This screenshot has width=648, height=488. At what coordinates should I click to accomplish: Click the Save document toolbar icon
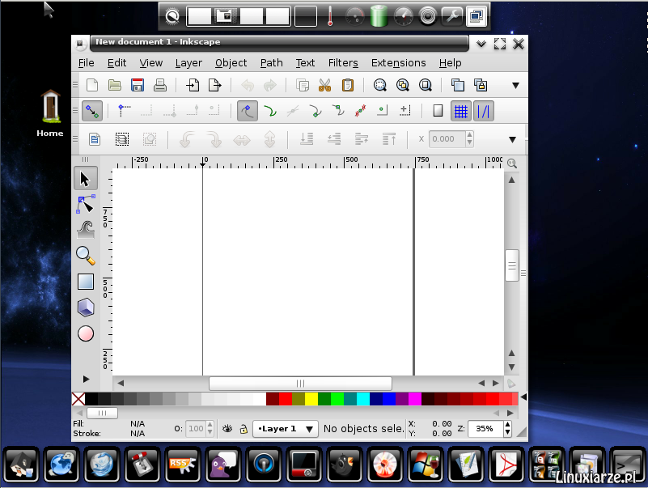[138, 84]
